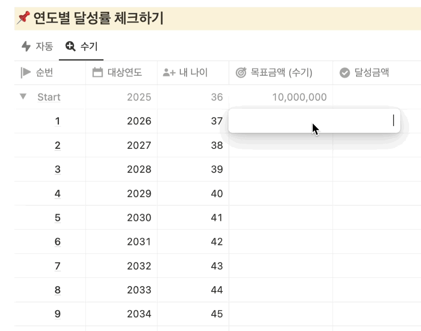Click the age 43 cell
The image size is (421, 331).
pyautogui.click(x=193, y=266)
